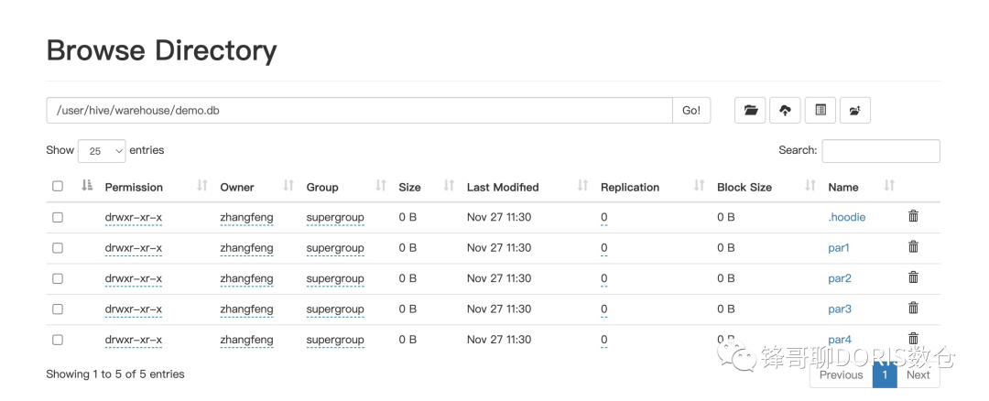989x401 pixels.
Task: Sort the table by Name column
Action: tap(843, 187)
